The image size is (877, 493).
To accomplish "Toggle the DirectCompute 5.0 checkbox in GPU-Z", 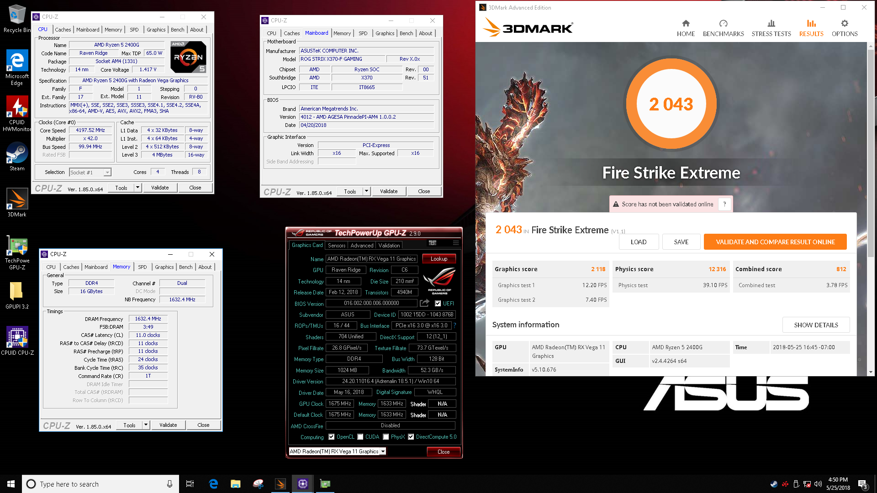I will coord(411,437).
